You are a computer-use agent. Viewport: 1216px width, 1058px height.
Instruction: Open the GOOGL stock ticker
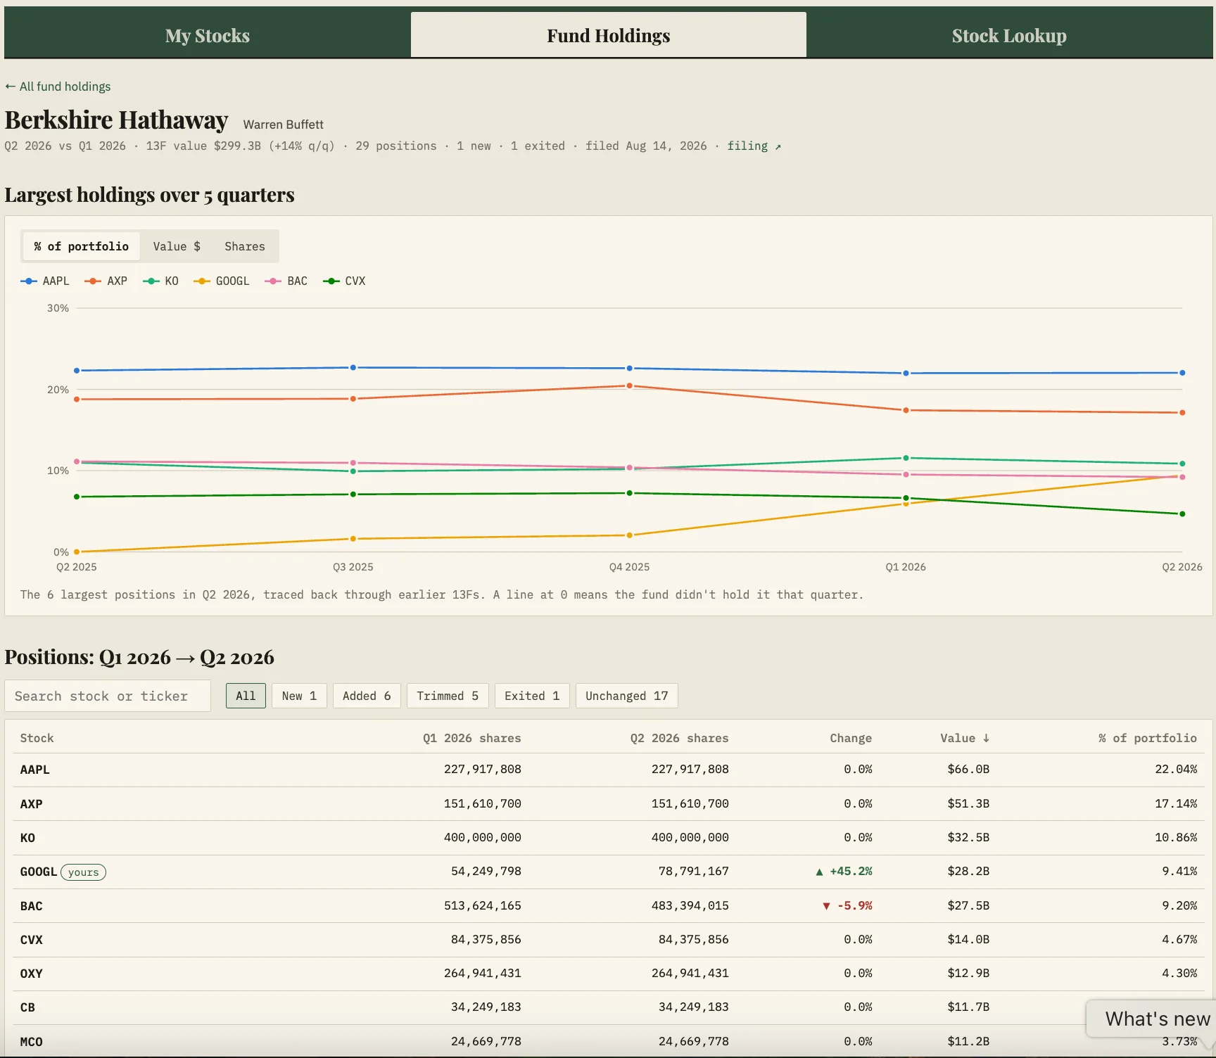pos(38,872)
